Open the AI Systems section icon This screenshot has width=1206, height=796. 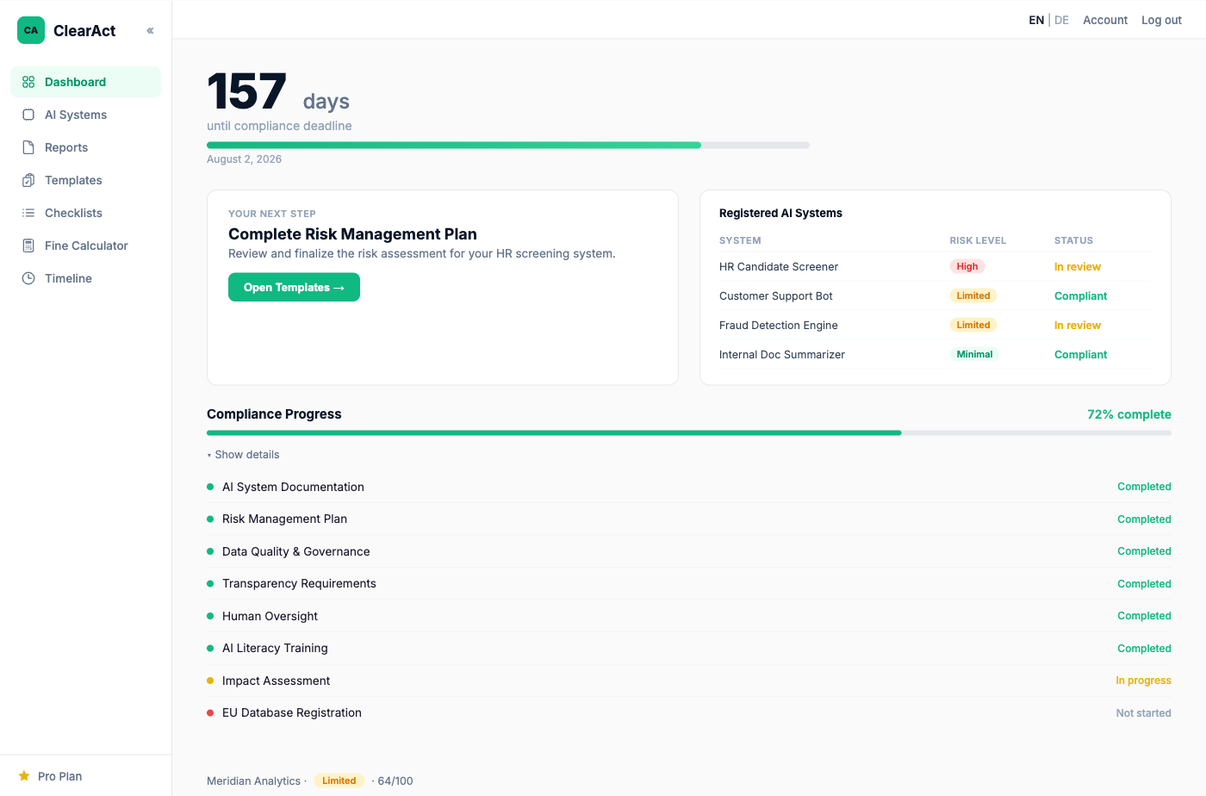tap(27, 114)
